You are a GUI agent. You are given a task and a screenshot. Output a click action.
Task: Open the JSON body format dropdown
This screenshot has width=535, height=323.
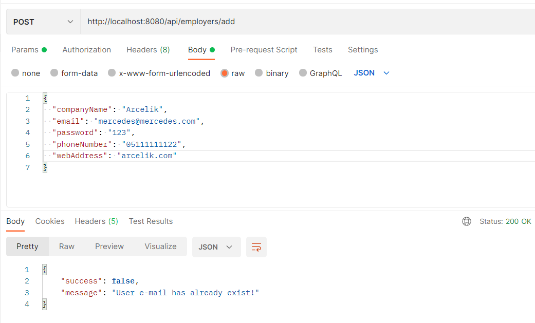371,73
